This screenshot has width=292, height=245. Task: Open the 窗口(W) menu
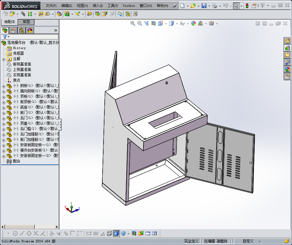pos(146,6)
